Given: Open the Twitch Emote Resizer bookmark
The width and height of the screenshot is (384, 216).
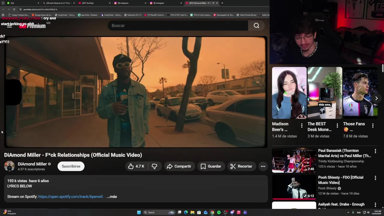Looking at the screenshot, I should 246,15.
